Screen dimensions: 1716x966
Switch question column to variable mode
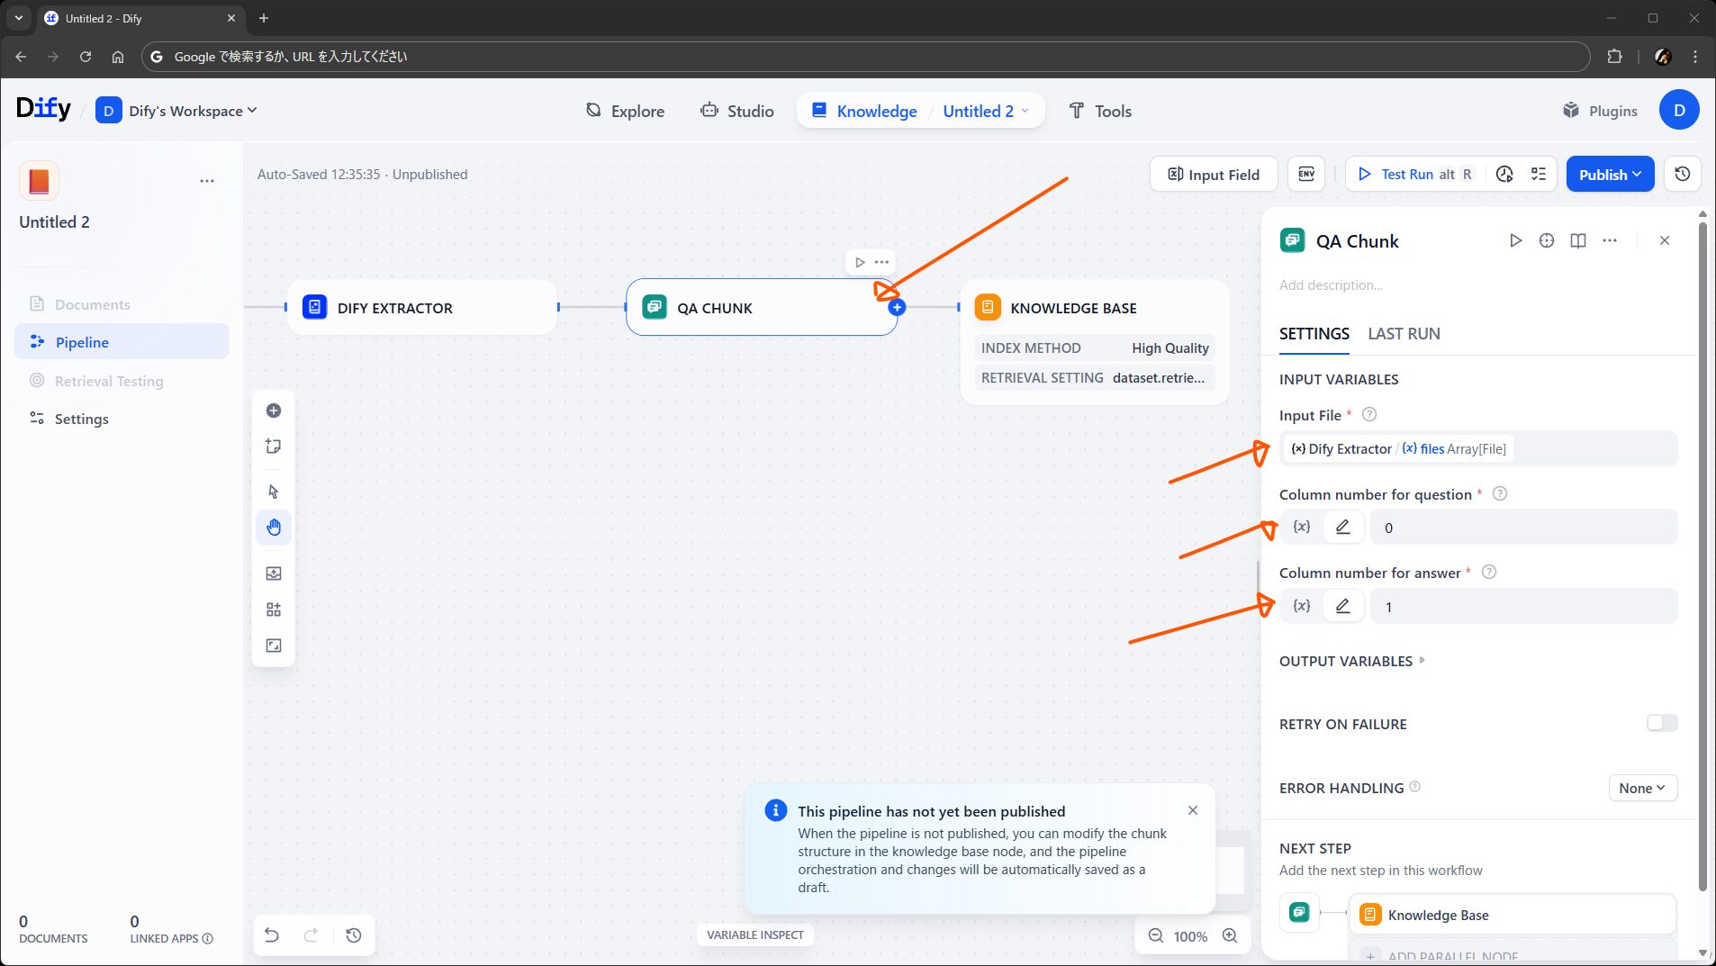(x=1301, y=528)
